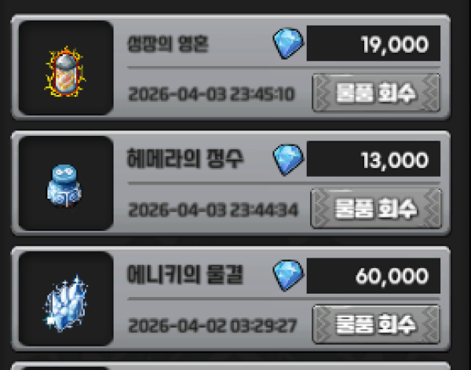Select the 60,000 price field
Image resolution: width=471 pixels, height=370 pixels.
pos(374,276)
